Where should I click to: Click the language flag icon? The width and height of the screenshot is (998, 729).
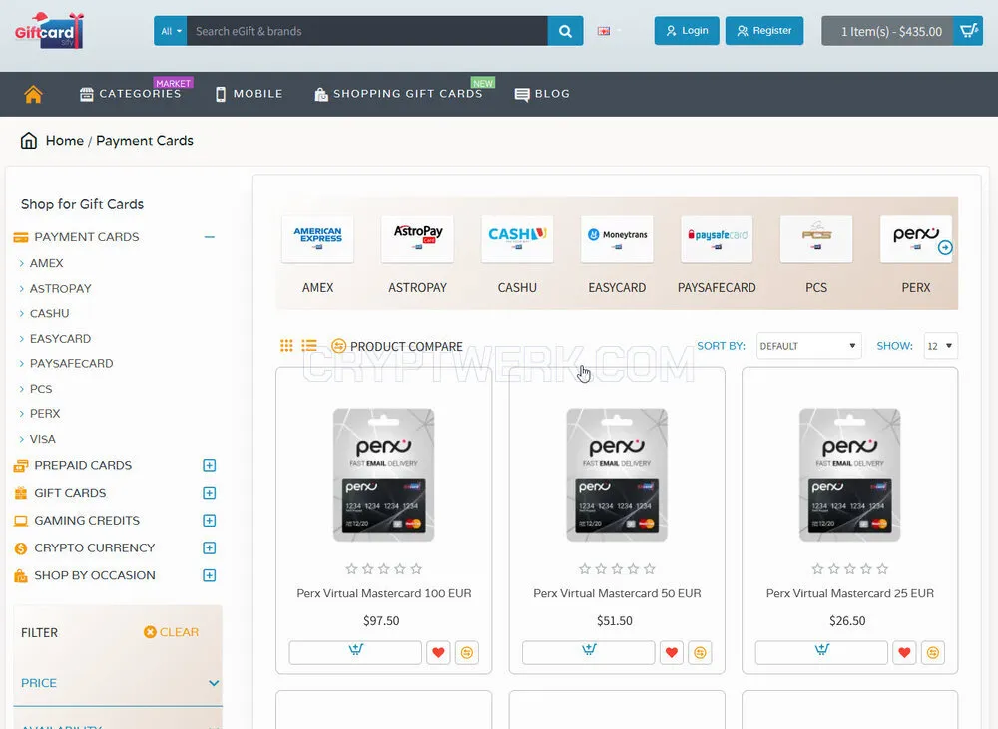click(x=604, y=31)
